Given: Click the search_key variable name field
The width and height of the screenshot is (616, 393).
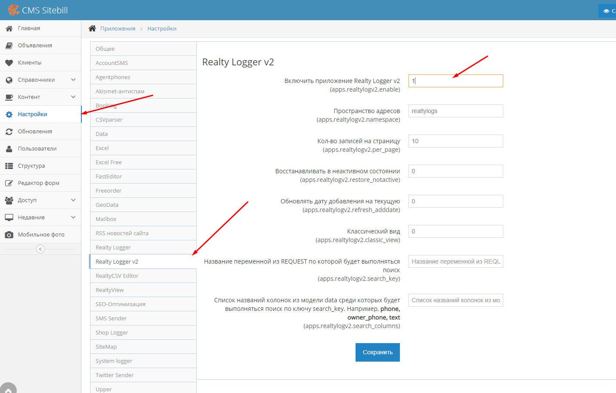Looking at the screenshot, I should point(455,261).
